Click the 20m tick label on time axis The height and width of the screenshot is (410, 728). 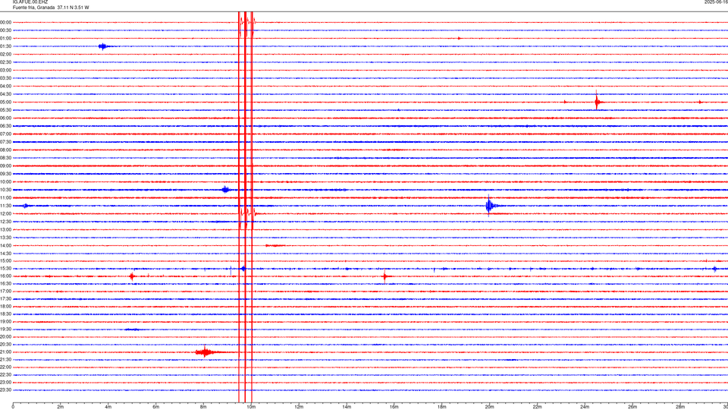(489, 407)
